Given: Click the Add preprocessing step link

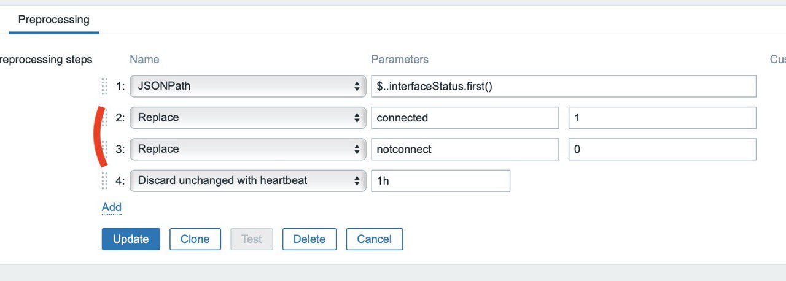Looking at the screenshot, I should [112, 207].
